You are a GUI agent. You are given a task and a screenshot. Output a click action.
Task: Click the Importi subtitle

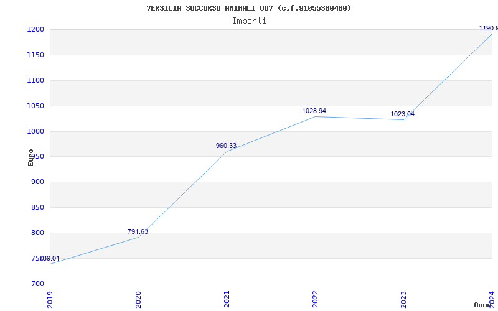coord(249,21)
